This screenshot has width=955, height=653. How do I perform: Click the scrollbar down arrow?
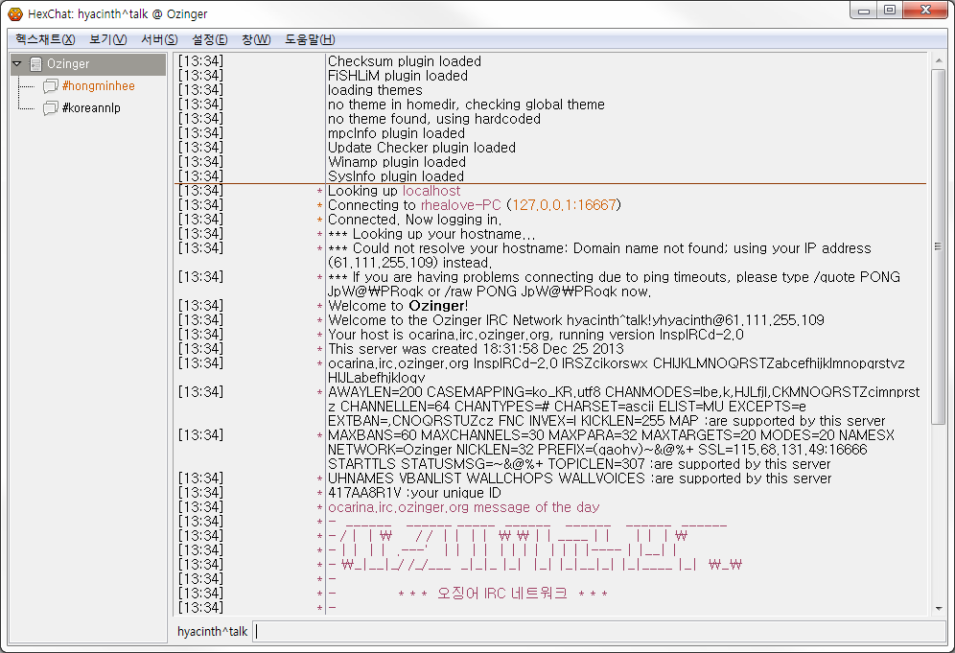[938, 608]
